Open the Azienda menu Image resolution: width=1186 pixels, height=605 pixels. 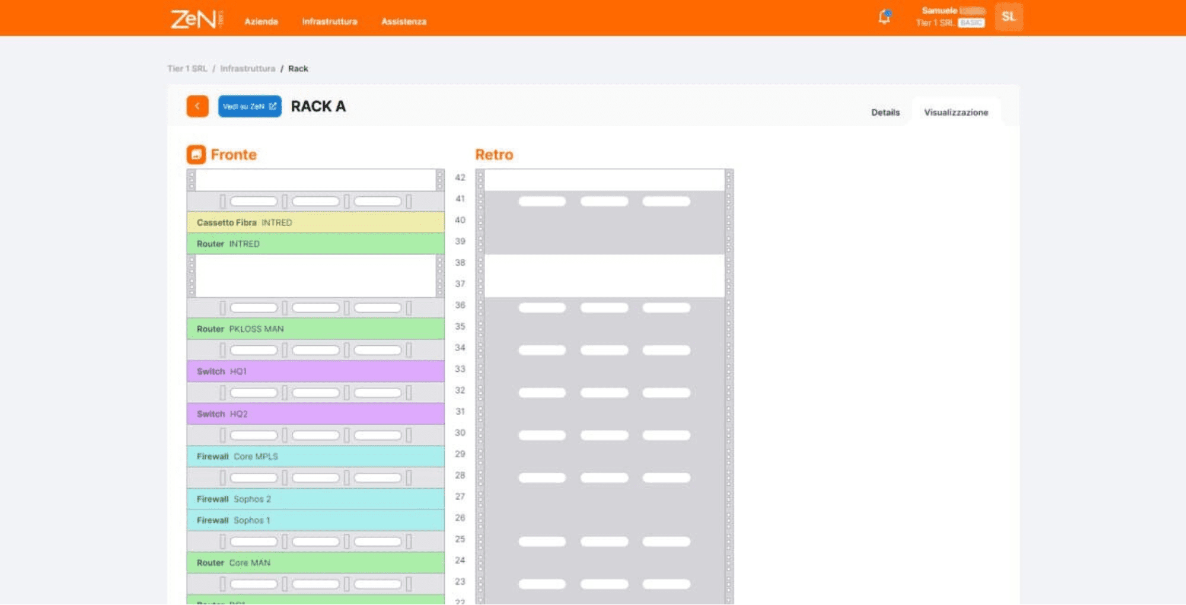[x=261, y=22]
